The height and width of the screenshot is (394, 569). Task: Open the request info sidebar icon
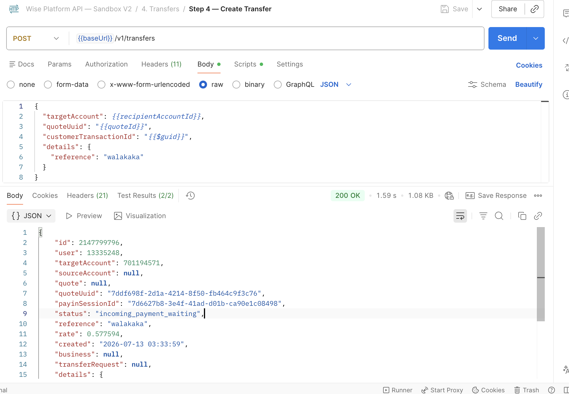(566, 95)
